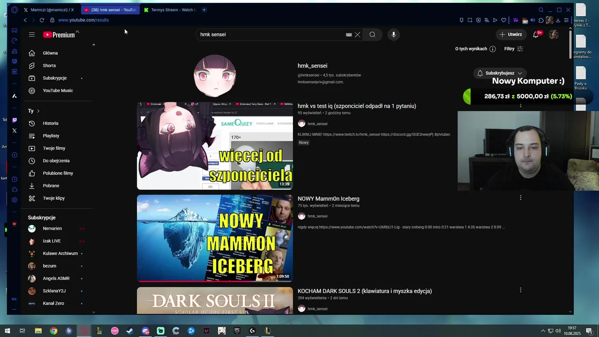
Task: Click the magnifier search button
Action: tap(373, 35)
